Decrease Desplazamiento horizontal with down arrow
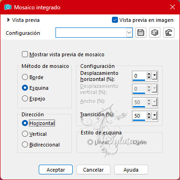The width and height of the screenshot is (180, 180). tap(149, 77)
